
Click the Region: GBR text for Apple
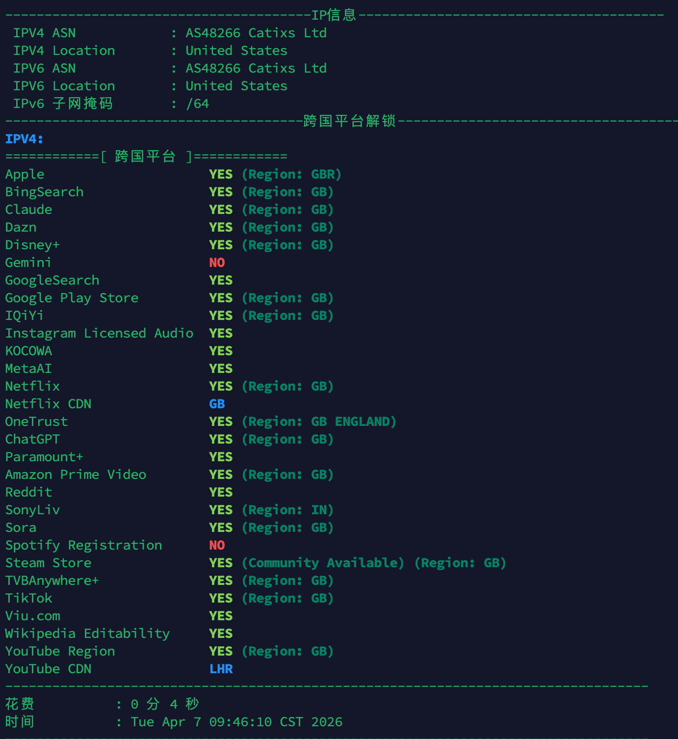click(291, 174)
